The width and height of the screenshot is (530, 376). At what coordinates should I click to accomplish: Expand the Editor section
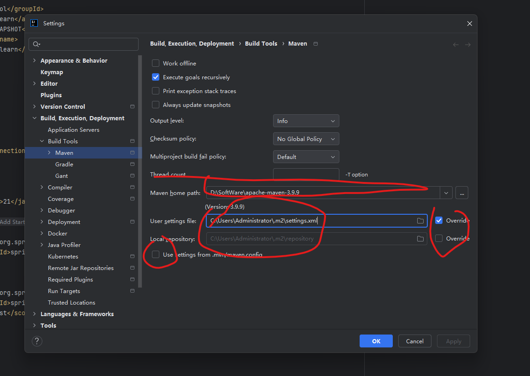point(34,83)
